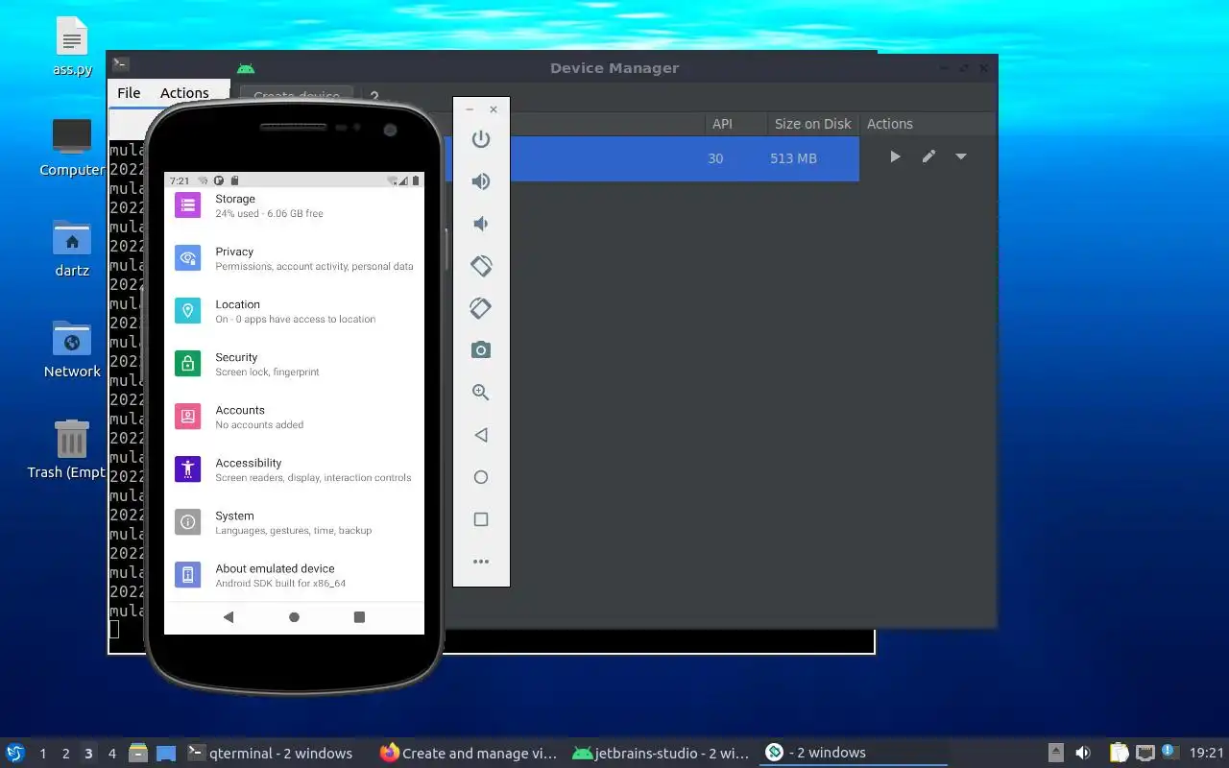Open Storage settings on the phone
1229x768 pixels.
(x=294, y=205)
